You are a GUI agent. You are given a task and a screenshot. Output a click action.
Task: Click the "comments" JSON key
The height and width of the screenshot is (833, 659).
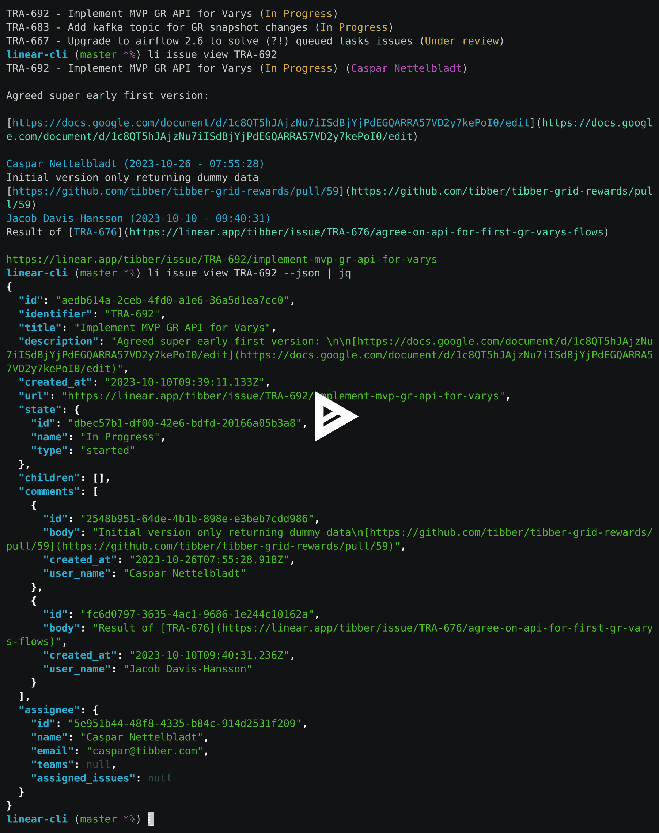[49, 491]
